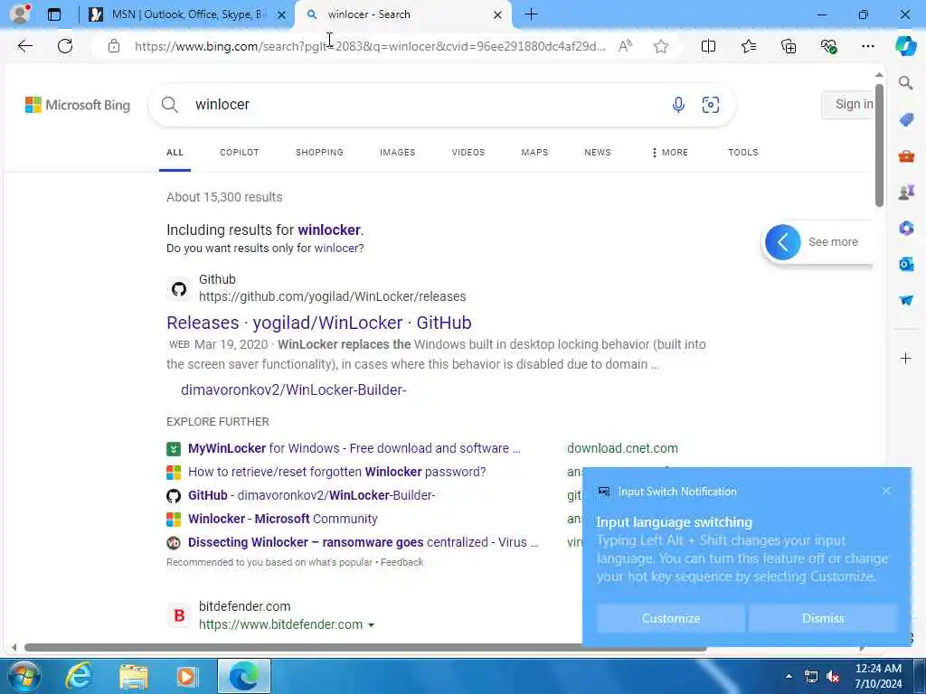The height and width of the screenshot is (694, 926).
Task: Dismiss the input language notification
Action: point(823,618)
